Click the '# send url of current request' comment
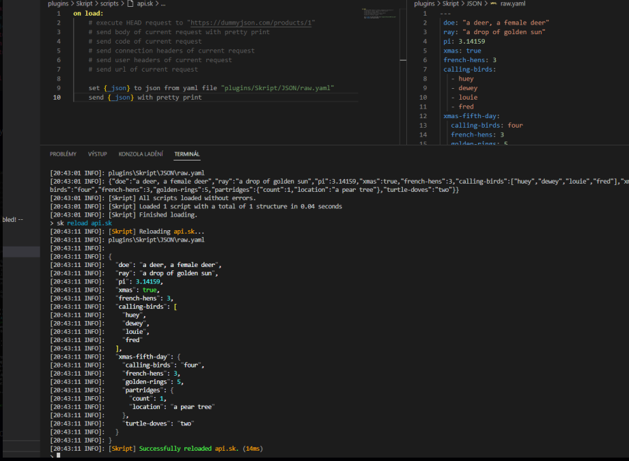This screenshot has width=629, height=461. [143, 70]
